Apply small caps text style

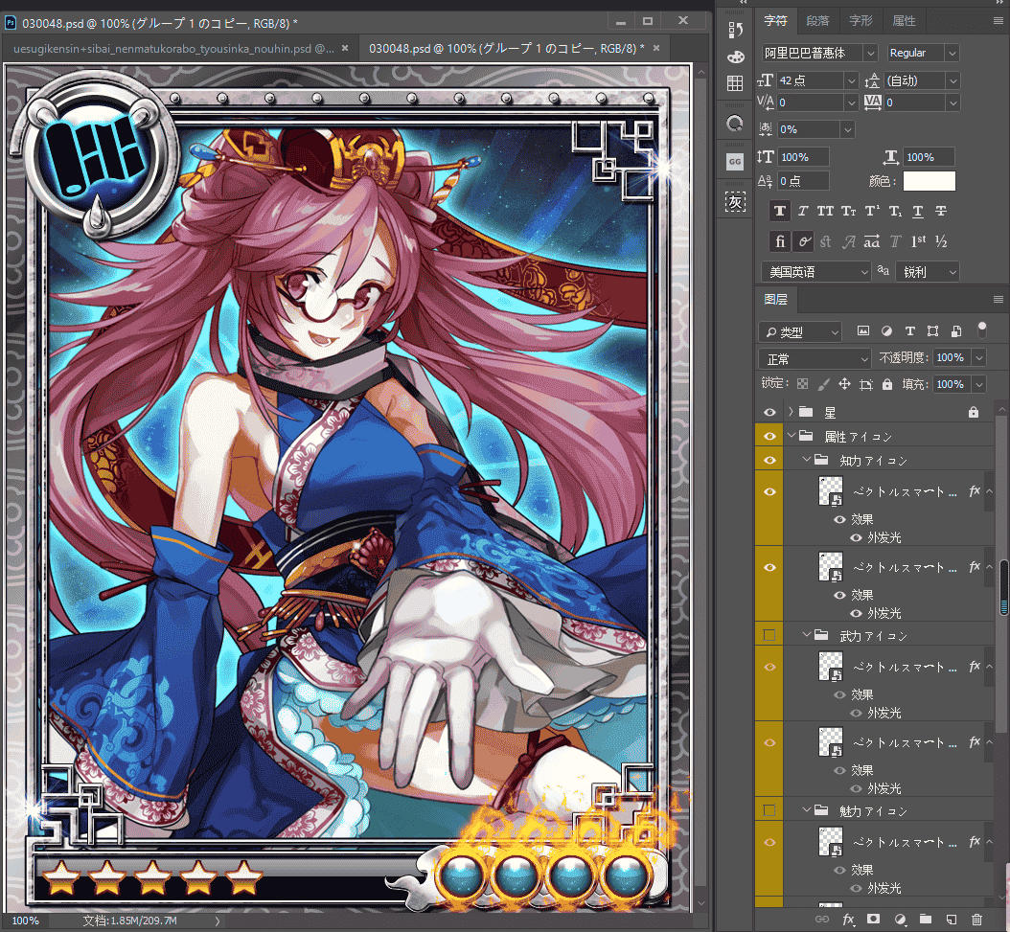point(848,212)
